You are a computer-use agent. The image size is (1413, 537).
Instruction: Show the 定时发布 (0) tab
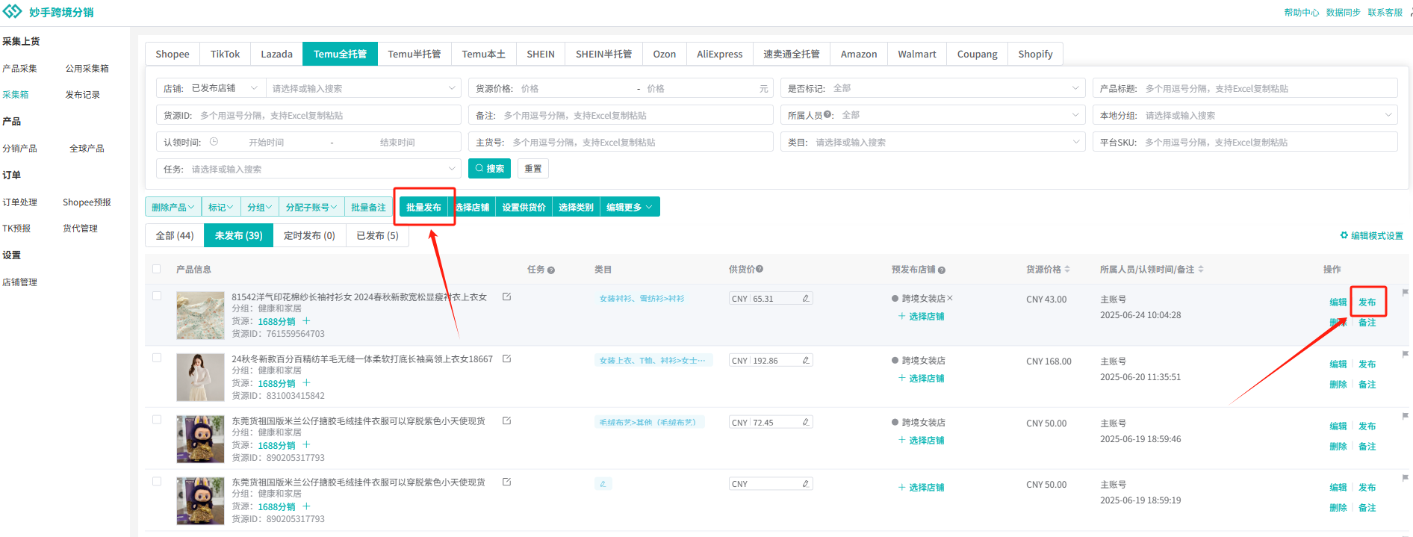(309, 235)
